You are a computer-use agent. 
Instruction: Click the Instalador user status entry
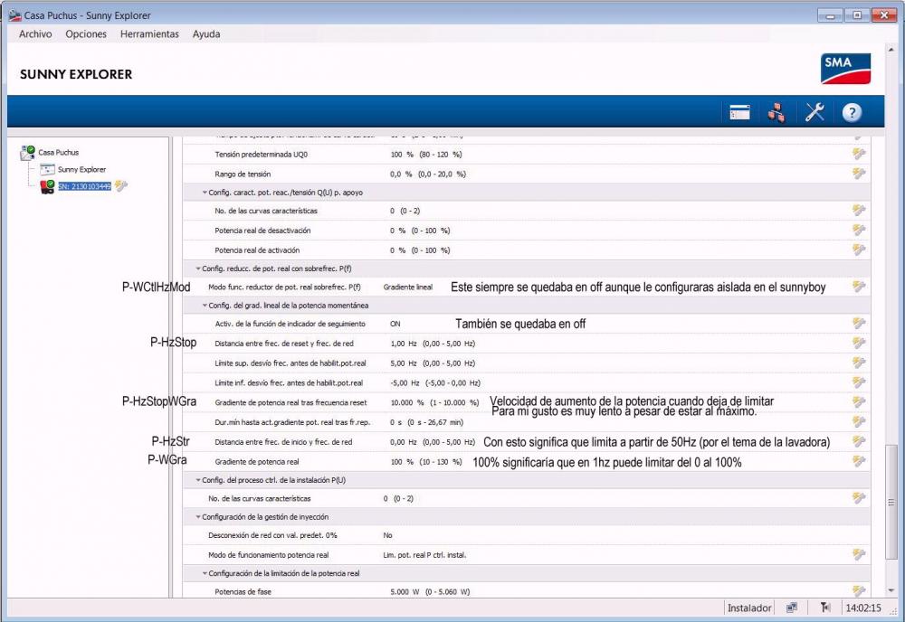749,608
